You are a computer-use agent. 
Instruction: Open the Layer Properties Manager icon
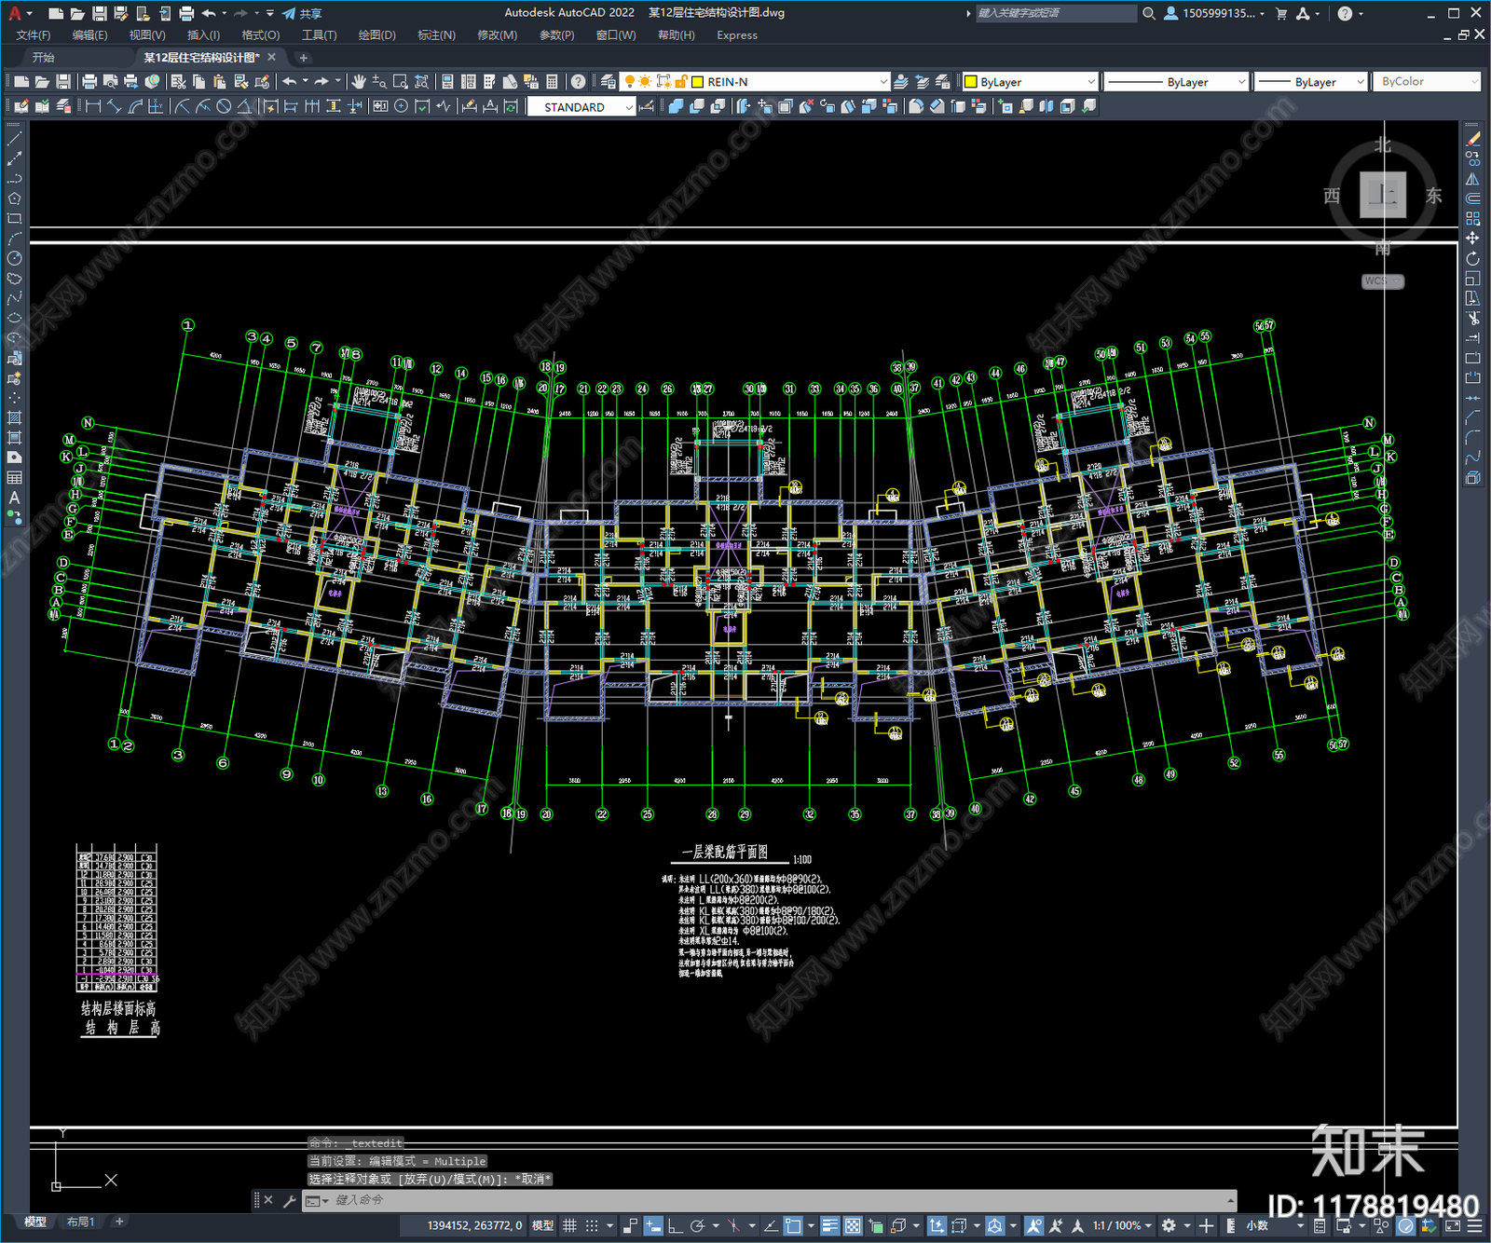[609, 82]
